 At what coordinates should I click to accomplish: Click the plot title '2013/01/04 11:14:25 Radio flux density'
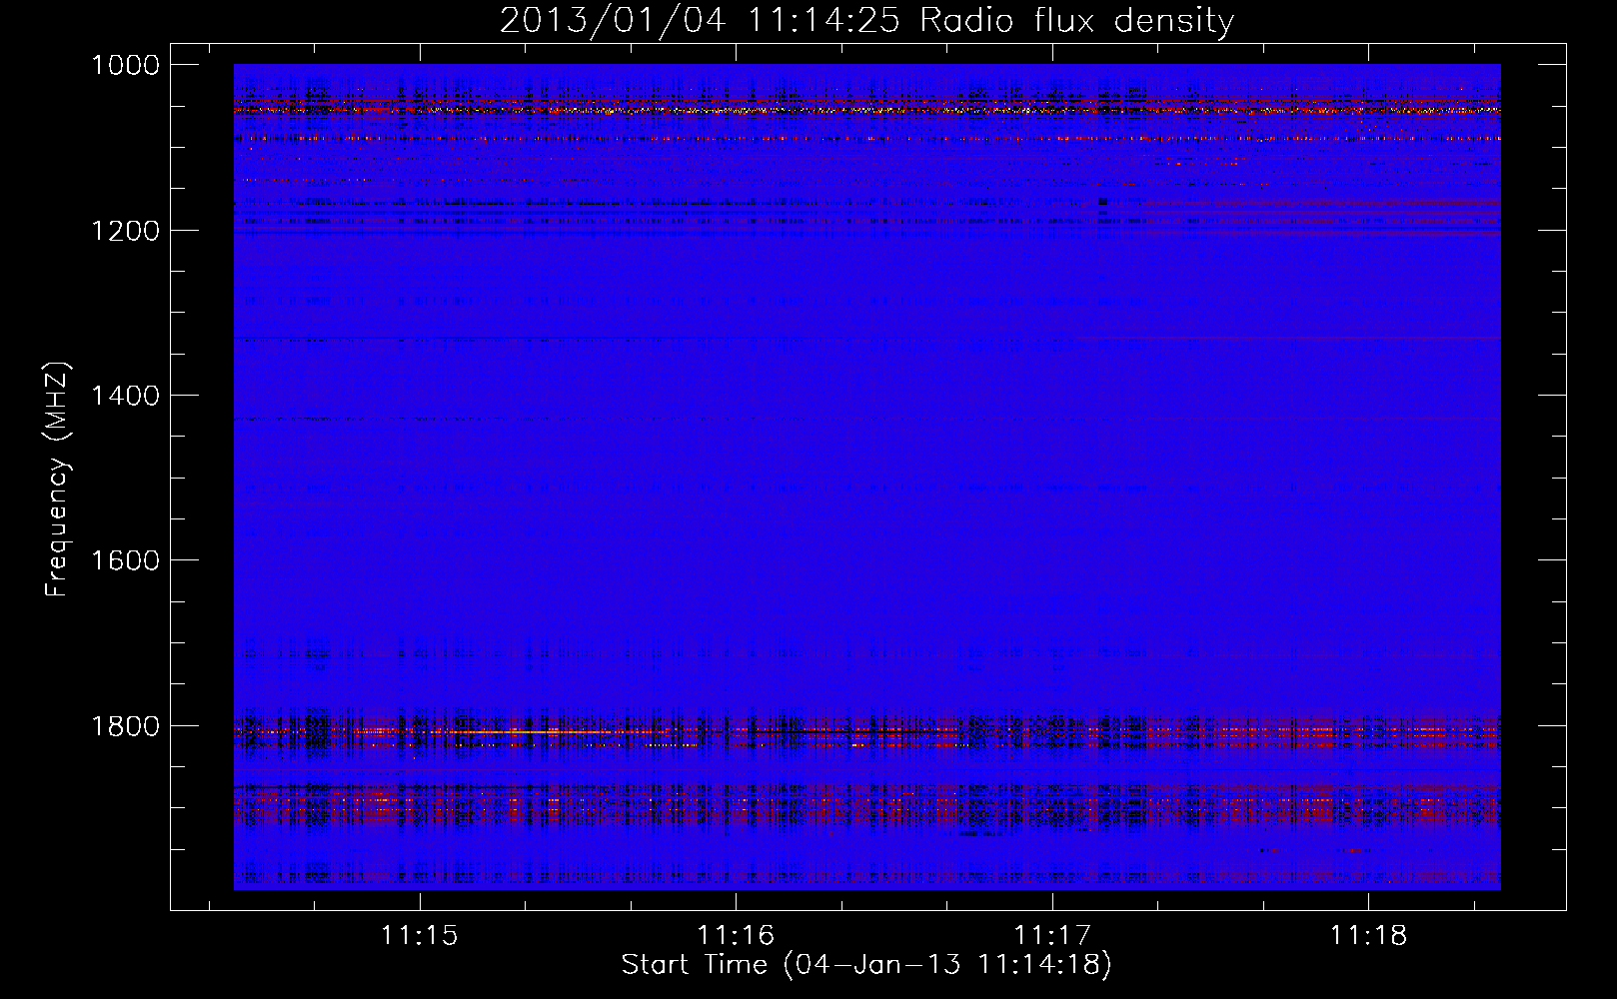point(866,20)
